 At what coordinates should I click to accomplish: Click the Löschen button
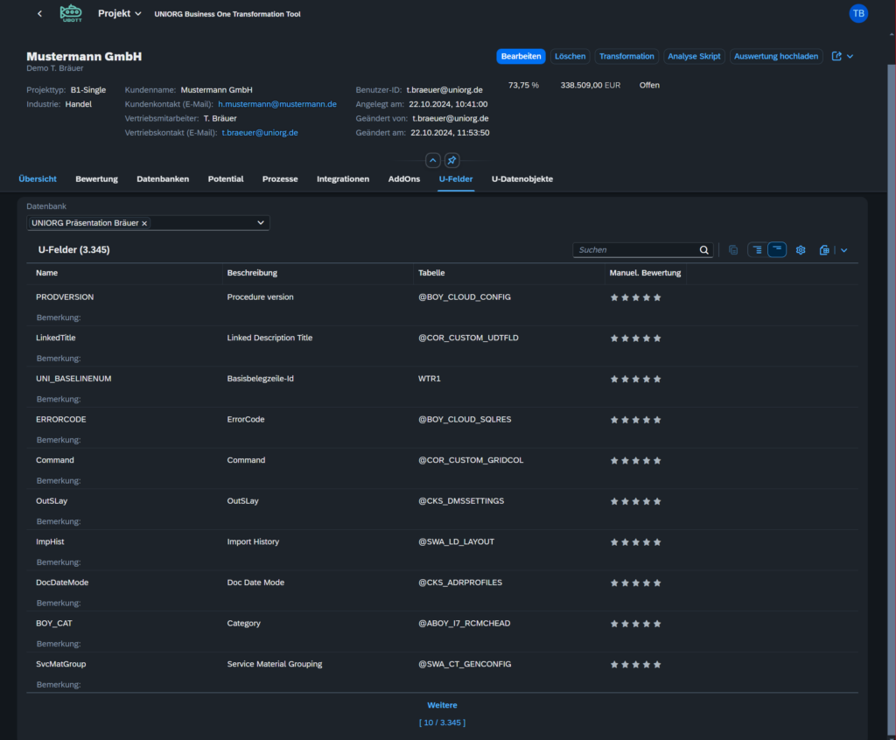tap(570, 56)
